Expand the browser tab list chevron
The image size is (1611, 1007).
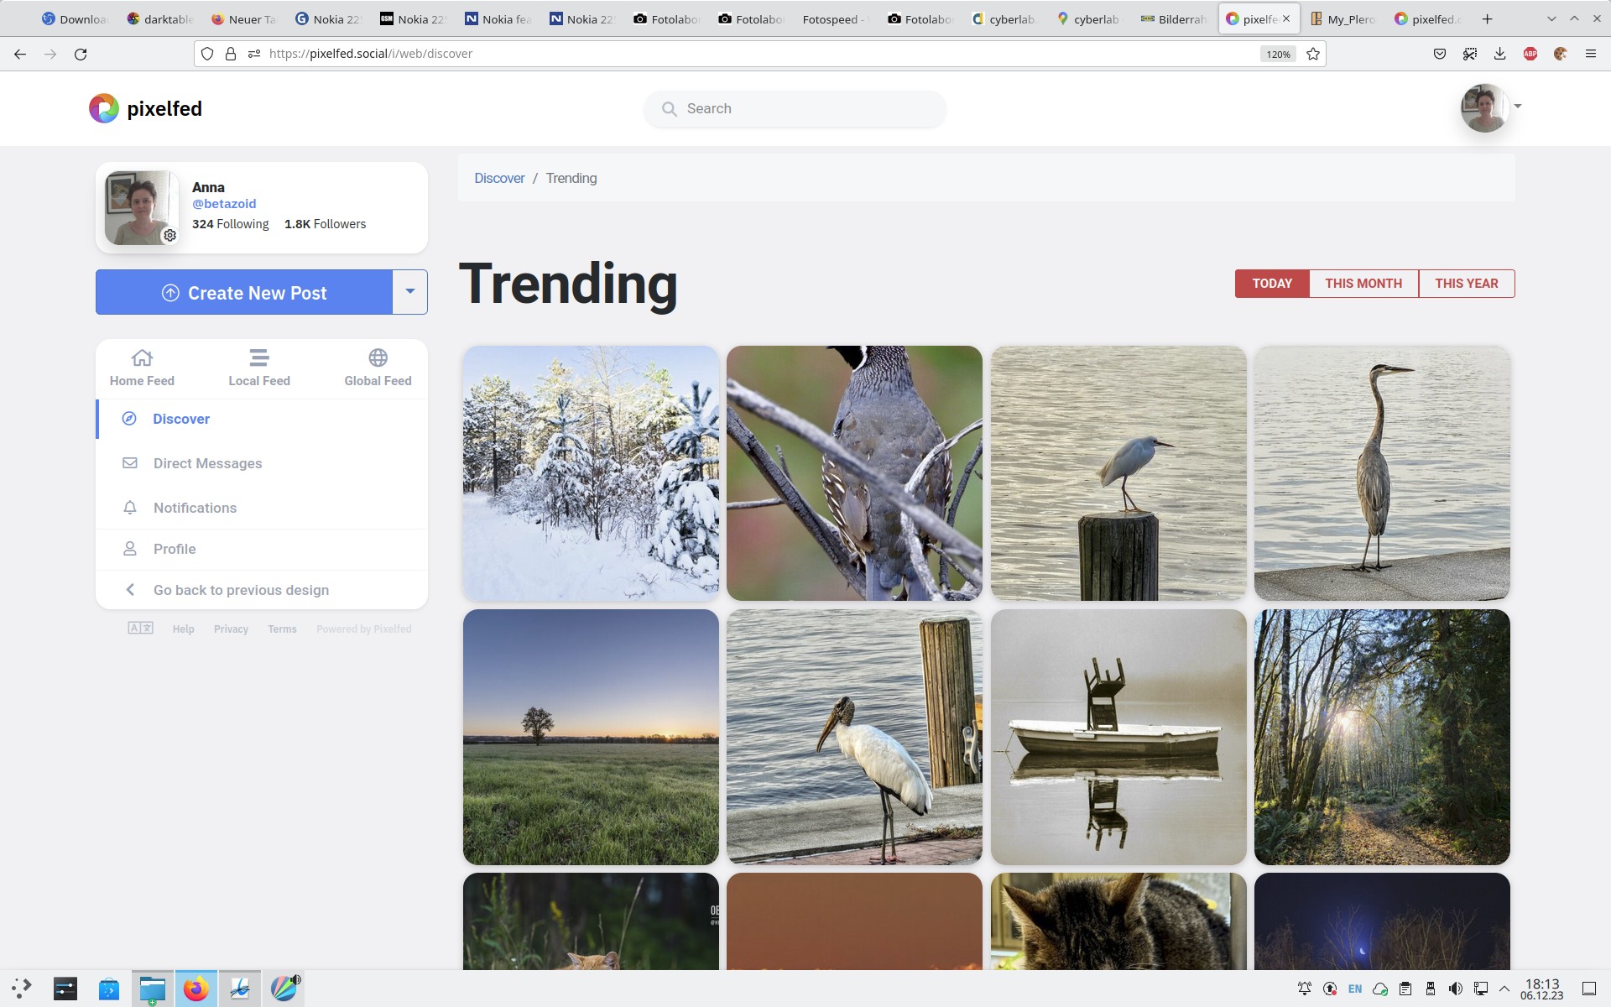click(x=1551, y=18)
